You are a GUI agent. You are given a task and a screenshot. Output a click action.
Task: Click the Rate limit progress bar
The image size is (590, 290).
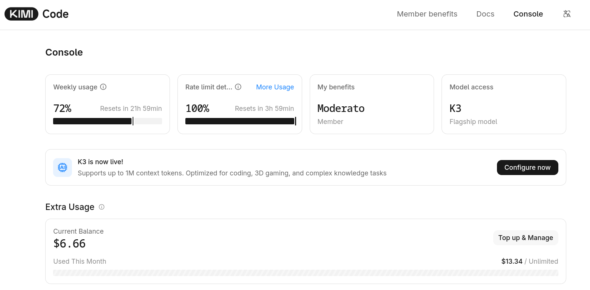(240, 121)
